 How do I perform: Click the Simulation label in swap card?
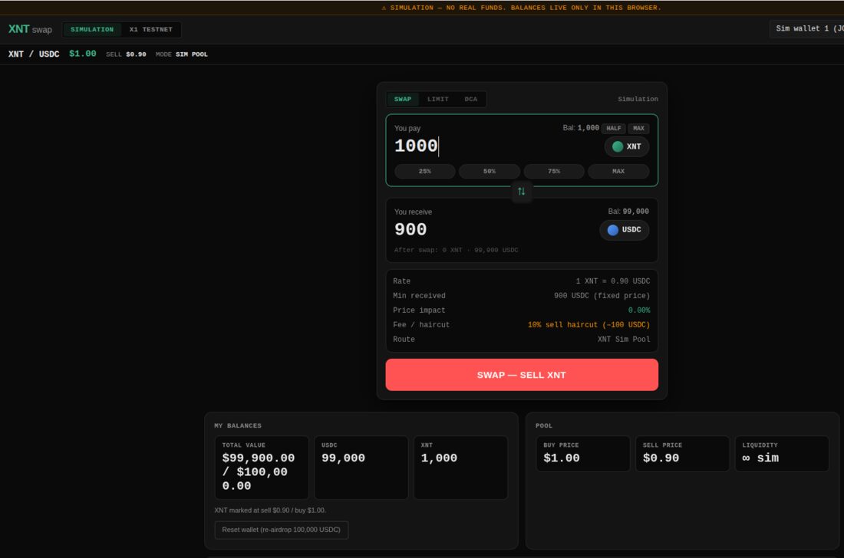[638, 99]
